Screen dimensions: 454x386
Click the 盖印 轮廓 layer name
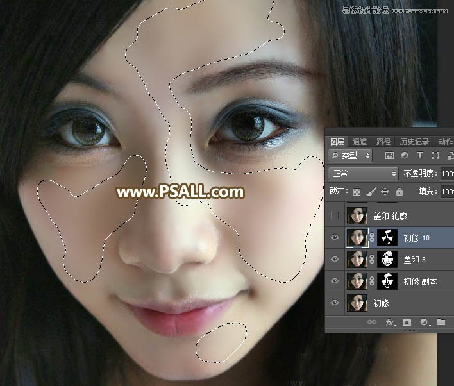click(390, 216)
